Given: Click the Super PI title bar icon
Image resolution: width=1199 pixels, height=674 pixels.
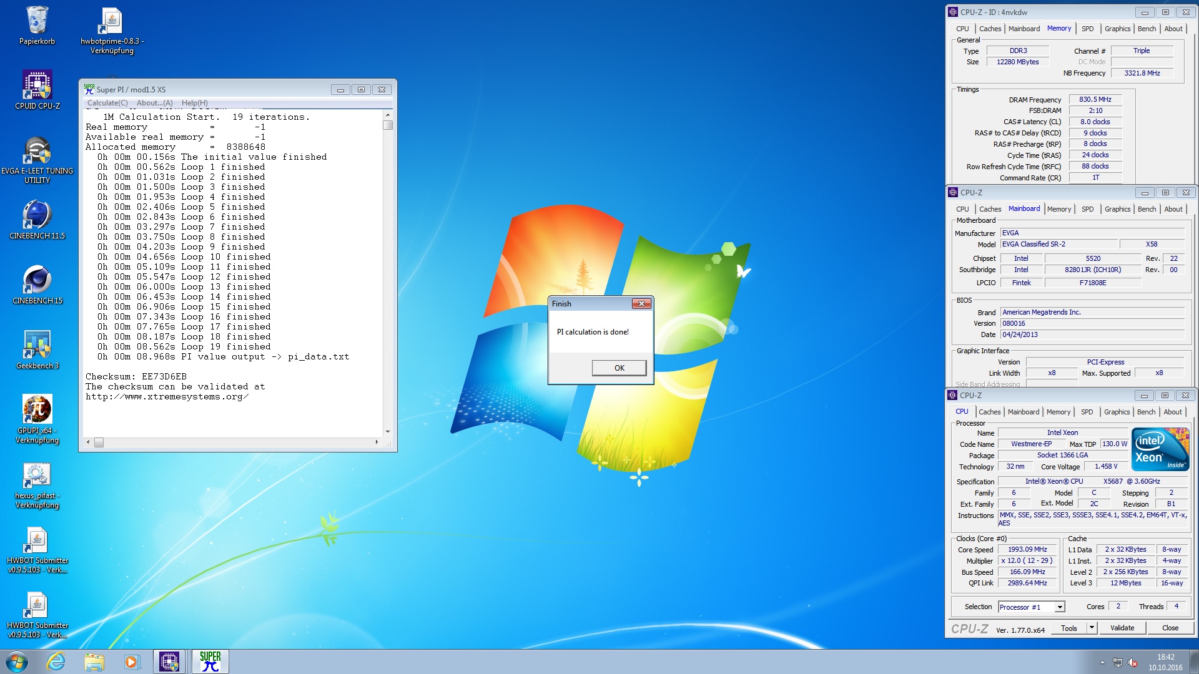Looking at the screenshot, I should 89,89.
